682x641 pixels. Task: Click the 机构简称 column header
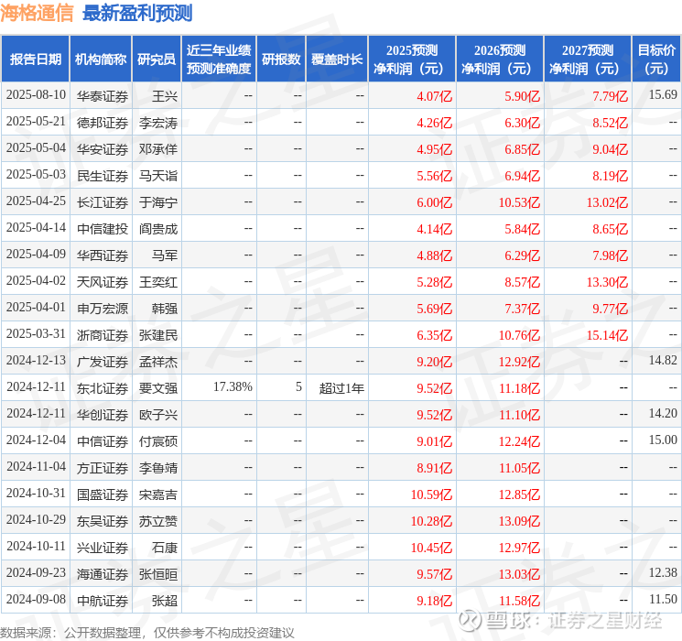(101, 60)
